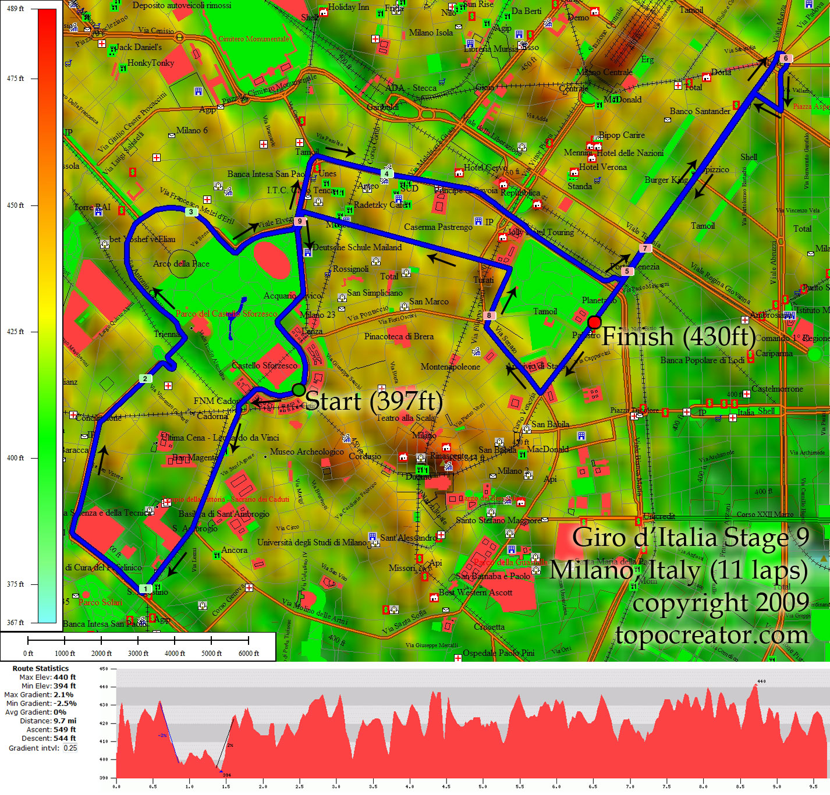830x795 pixels.
Task: Click the Finish (430ft) label
Action: tap(678, 336)
